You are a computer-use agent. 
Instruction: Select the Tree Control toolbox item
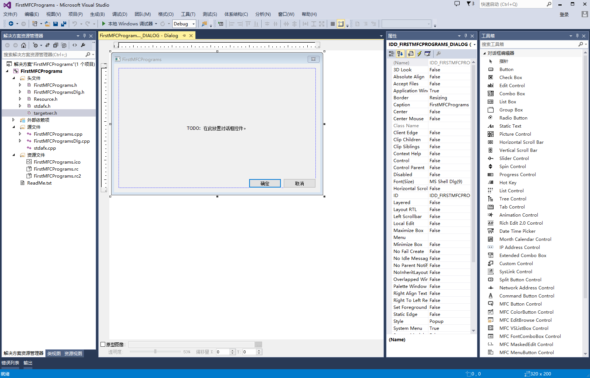tap(512, 199)
